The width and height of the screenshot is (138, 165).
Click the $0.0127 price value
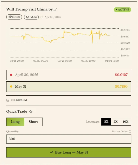click(x=121, y=75)
